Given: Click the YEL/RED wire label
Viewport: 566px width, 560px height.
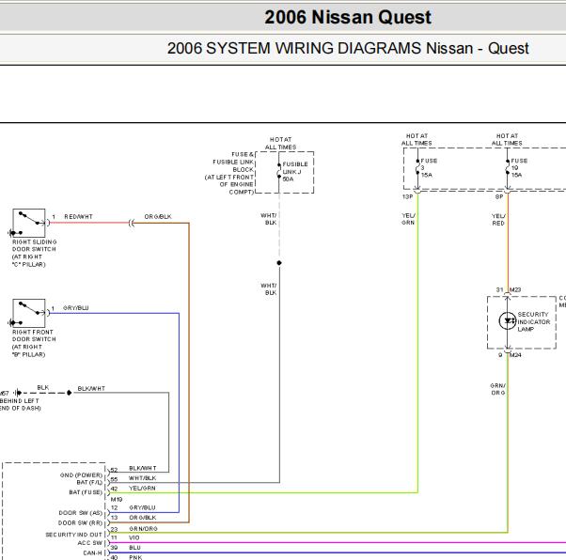Looking at the screenshot, I should click(498, 220).
